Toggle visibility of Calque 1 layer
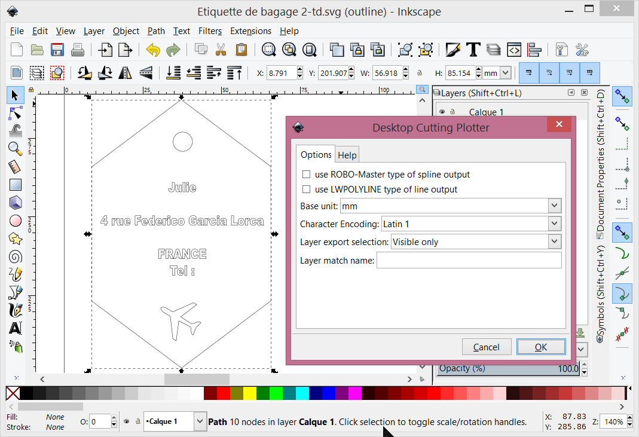Screen dimensions: 639x437 (x=441, y=111)
